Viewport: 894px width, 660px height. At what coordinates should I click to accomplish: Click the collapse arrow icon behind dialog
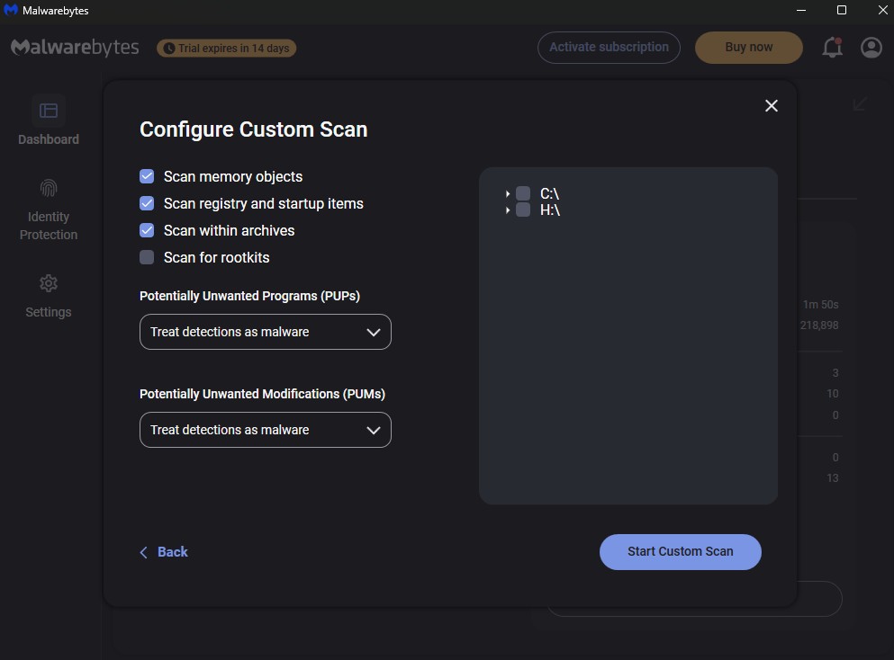[x=860, y=104]
